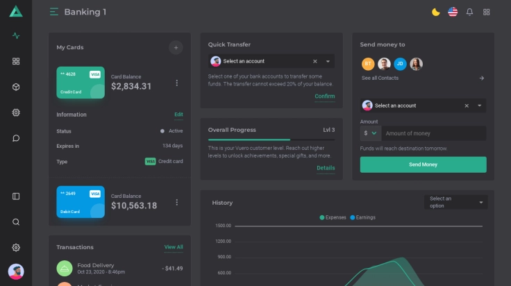Open the chat bubble icon in sidebar

pos(16,138)
